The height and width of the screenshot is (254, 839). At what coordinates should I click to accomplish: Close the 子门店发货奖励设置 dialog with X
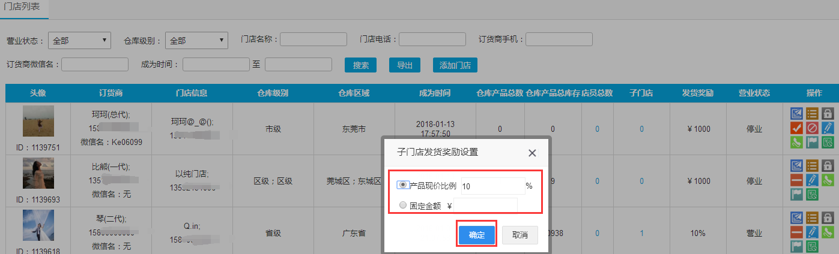point(532,153)
